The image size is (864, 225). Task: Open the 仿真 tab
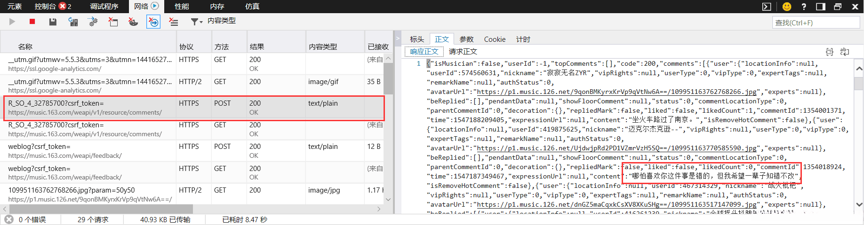click(x=252, y=6)
